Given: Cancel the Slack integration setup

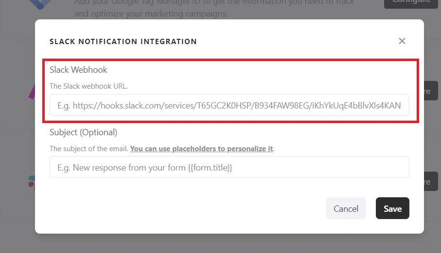Looking at the screenshot, I should pyautogui.click(x=346, y=208).
